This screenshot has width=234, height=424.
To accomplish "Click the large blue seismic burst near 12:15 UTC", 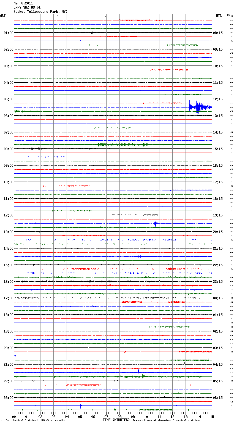I will pos(200,107).
